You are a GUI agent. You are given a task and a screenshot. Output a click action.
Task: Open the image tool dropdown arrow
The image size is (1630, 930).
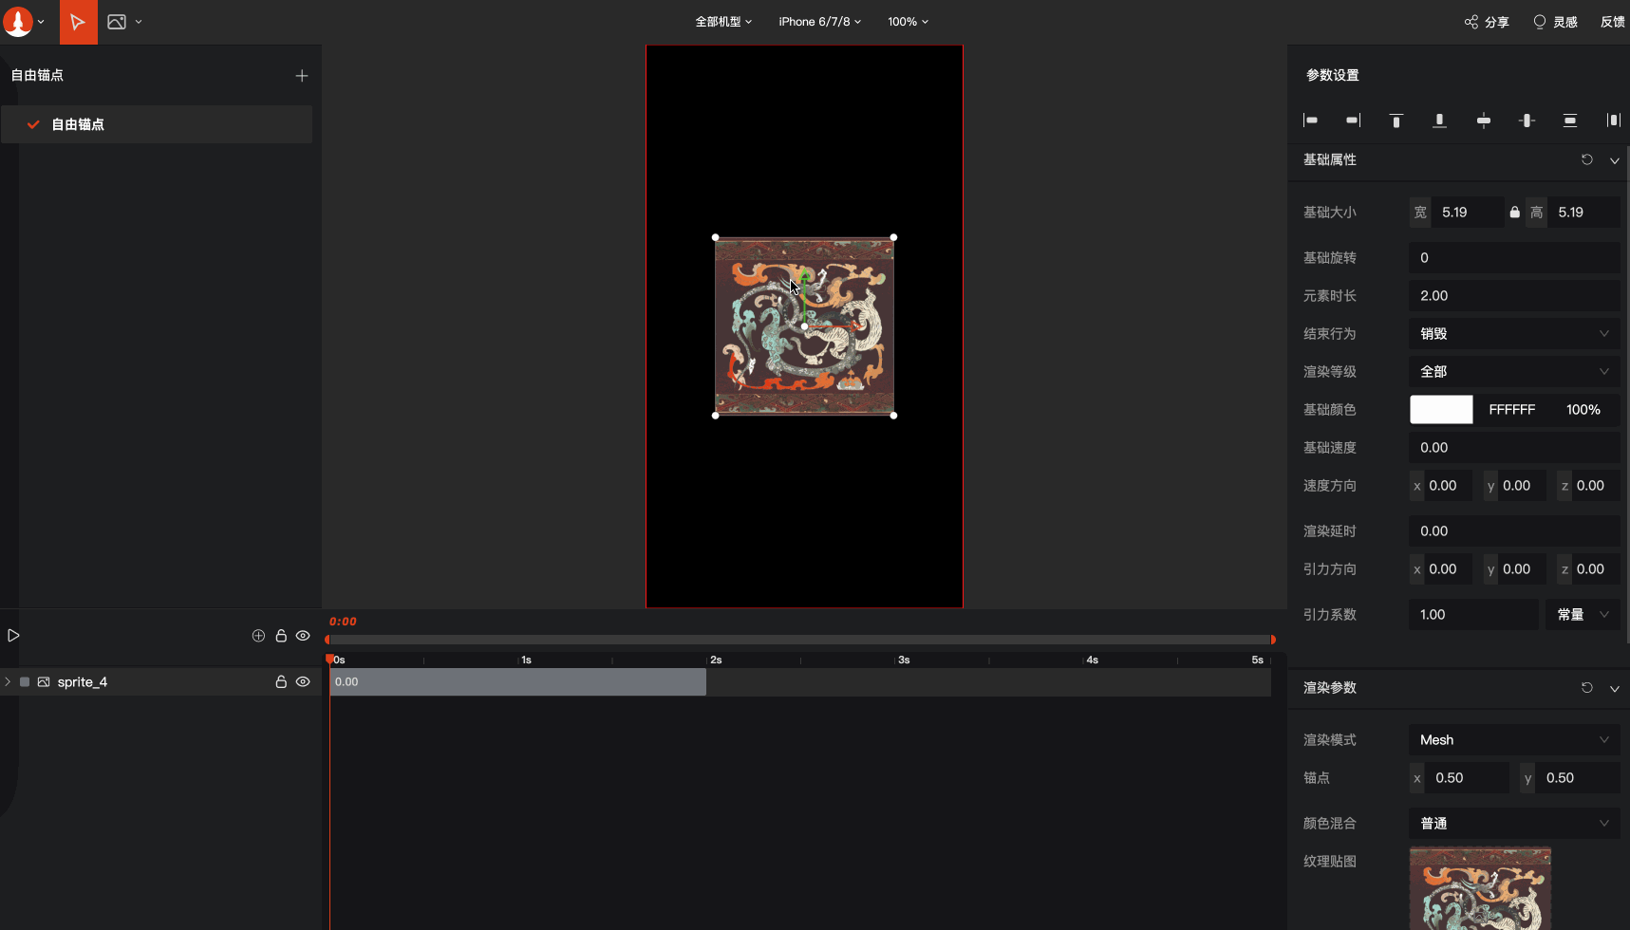pyautogui.click(x=139, y=22)
